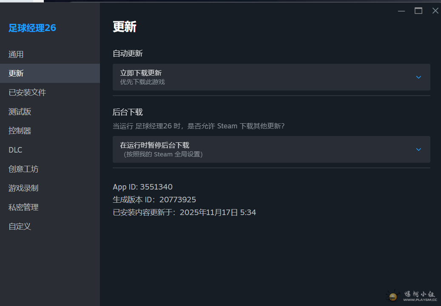
Task: Open the 在运行时暂停后台下载 dropdown
Action: point(271,150)
